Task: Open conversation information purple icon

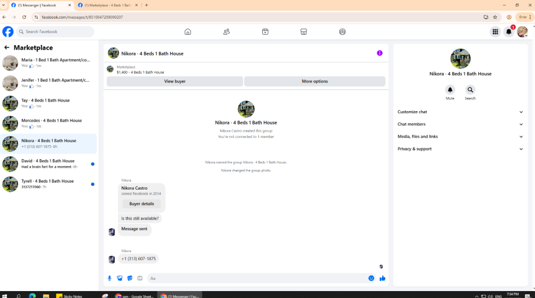Action: 380,53
